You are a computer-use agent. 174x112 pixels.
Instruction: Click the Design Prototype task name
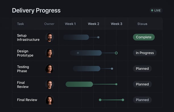point(25,53)
